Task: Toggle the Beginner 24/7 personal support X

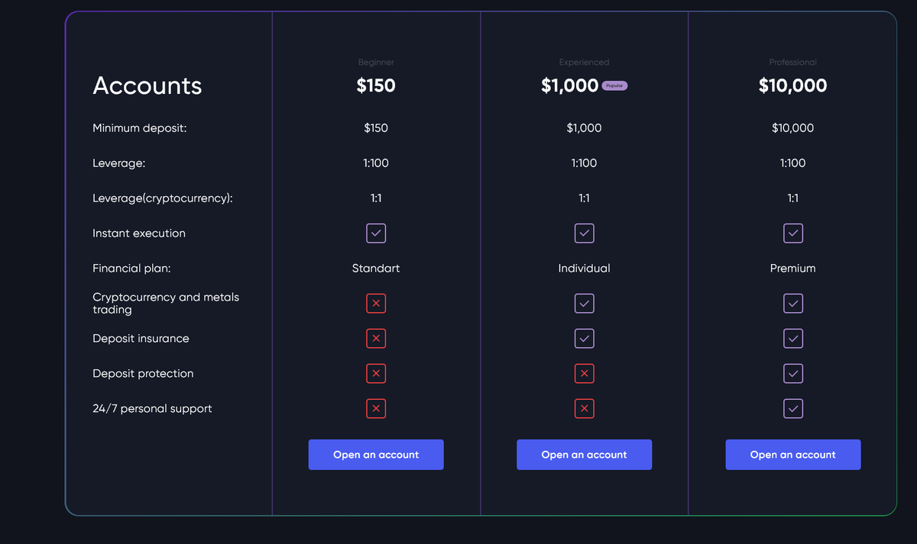Action: pyautogui.click(x=376, y=408)
